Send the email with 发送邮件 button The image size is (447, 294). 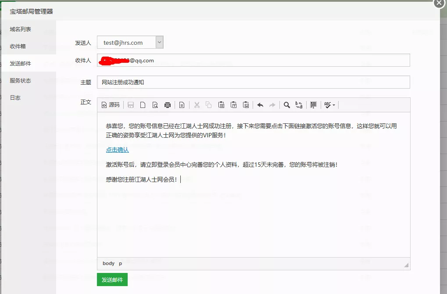[x=112, y=280]
